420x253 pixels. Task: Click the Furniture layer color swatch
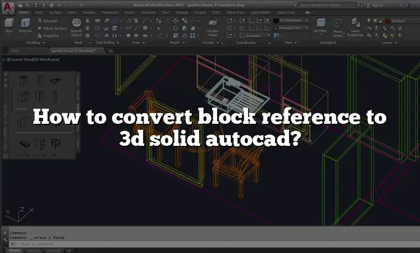pyautogui.click(x=387, y=20)
